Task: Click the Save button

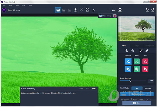Action: 137,103
